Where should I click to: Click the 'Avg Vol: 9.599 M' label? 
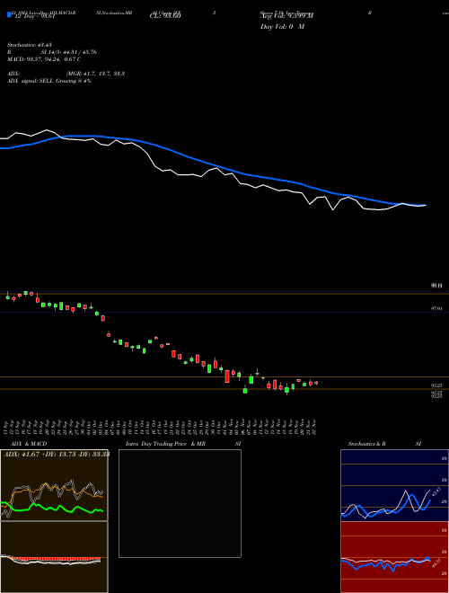pyautogui.click(x=287, y=16)
